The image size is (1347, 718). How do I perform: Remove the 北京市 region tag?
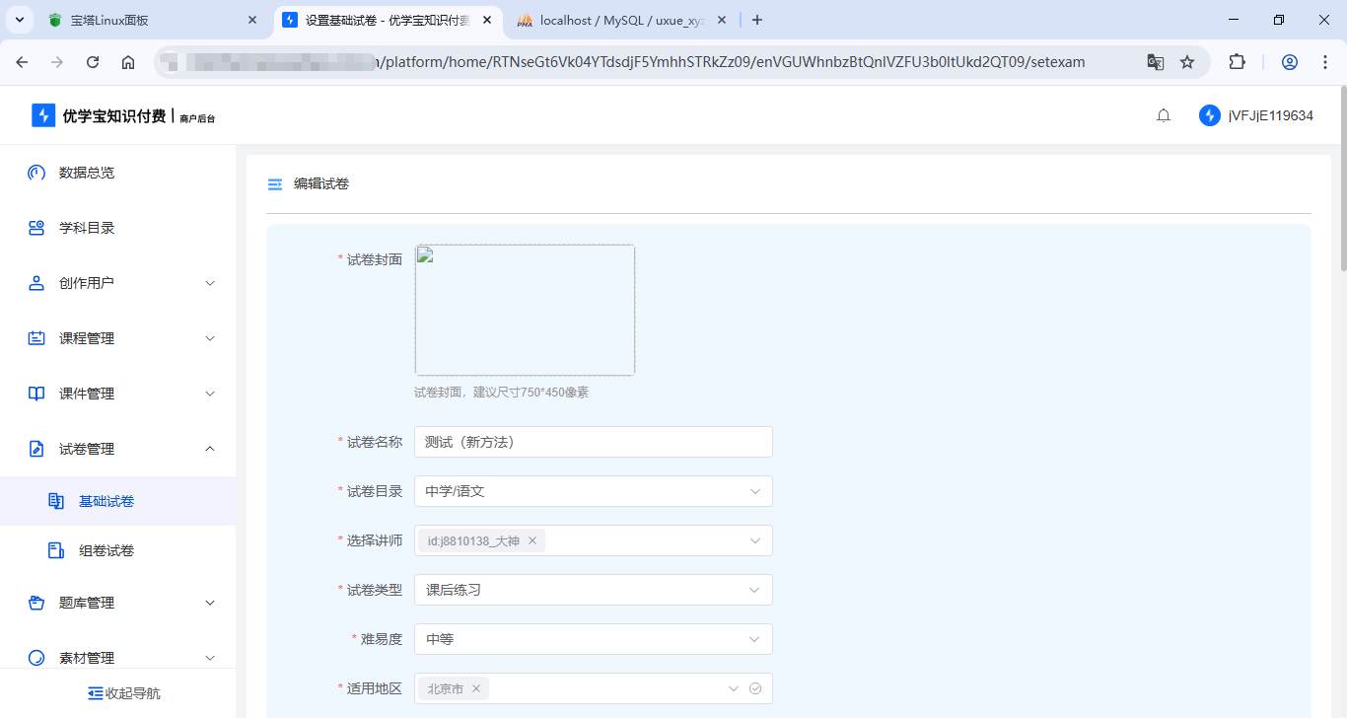[476, 688]
